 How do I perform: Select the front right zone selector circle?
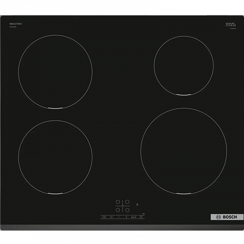(x=127, y=210)
